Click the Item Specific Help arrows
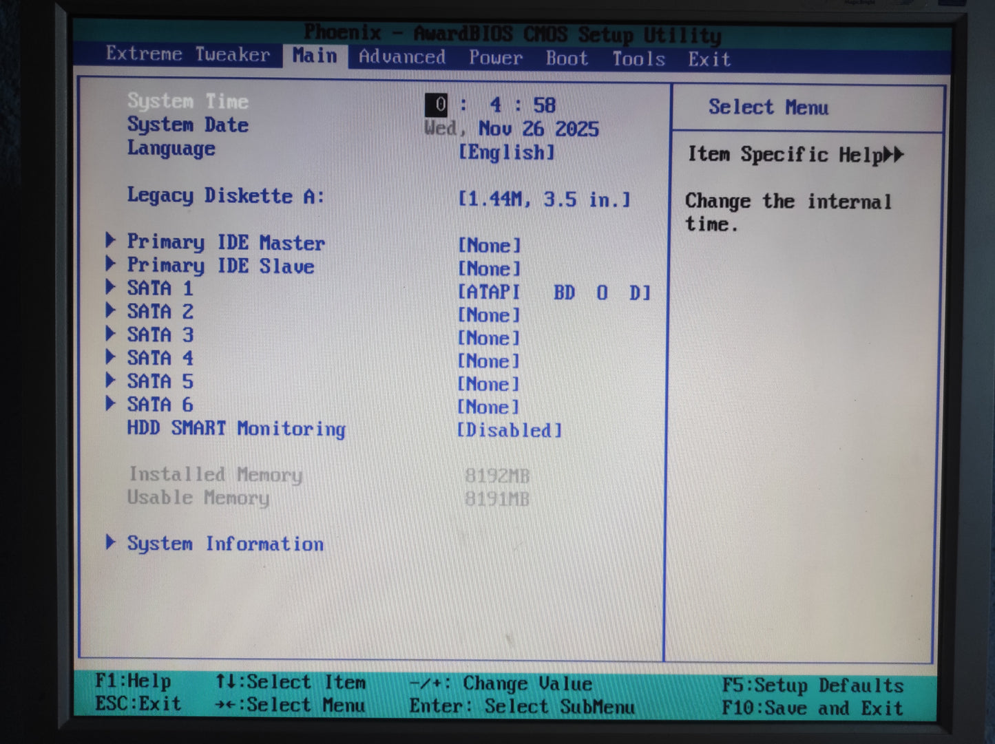The image size is (995, 744). click(893, 155)
